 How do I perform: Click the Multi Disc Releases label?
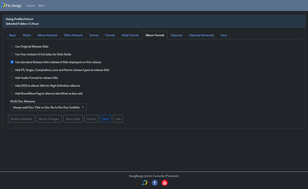[23, 101]
